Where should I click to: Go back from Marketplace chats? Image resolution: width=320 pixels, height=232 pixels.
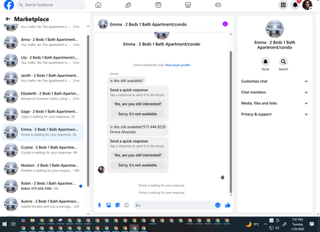pos(8,19)
